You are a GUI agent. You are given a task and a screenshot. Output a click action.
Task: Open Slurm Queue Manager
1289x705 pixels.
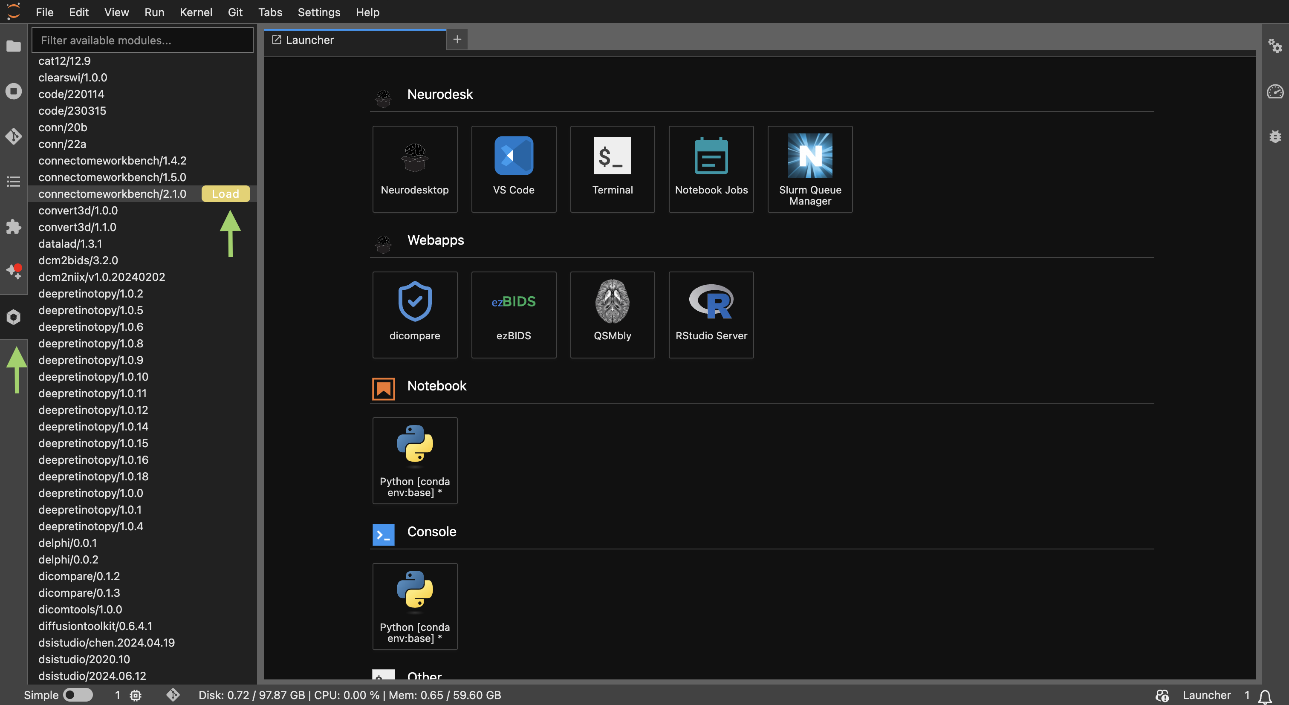coord(810,169)
